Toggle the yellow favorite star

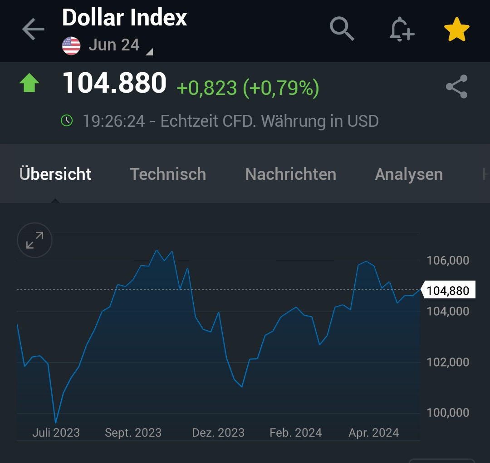point(456,30)
